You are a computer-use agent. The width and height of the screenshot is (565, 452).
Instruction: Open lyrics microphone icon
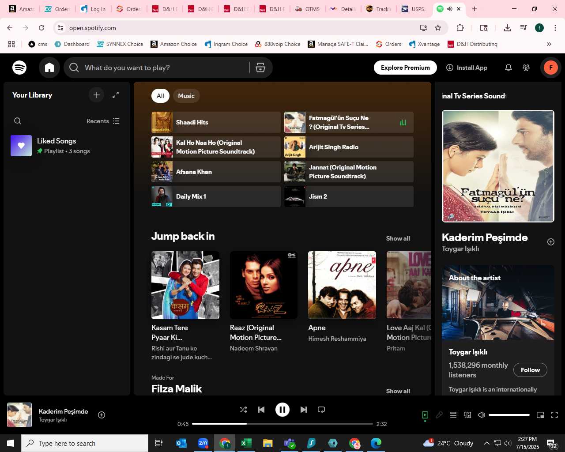click(x=439, y=415)
